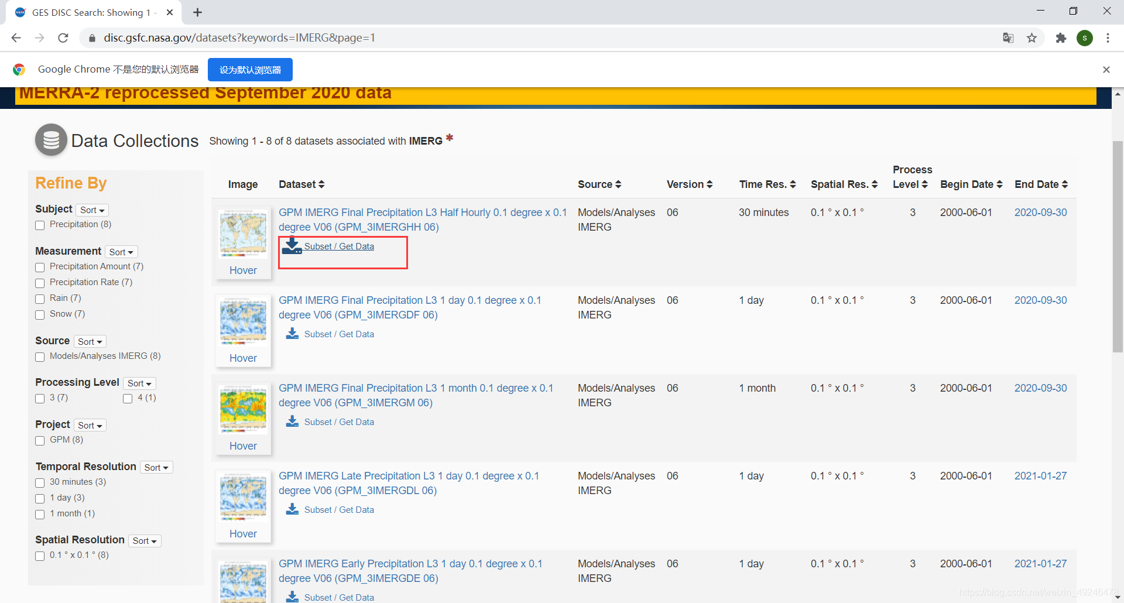Open the Chrome profile avatar
The height and width of the screenshot is (603, 1124).
coord(1085,38)
